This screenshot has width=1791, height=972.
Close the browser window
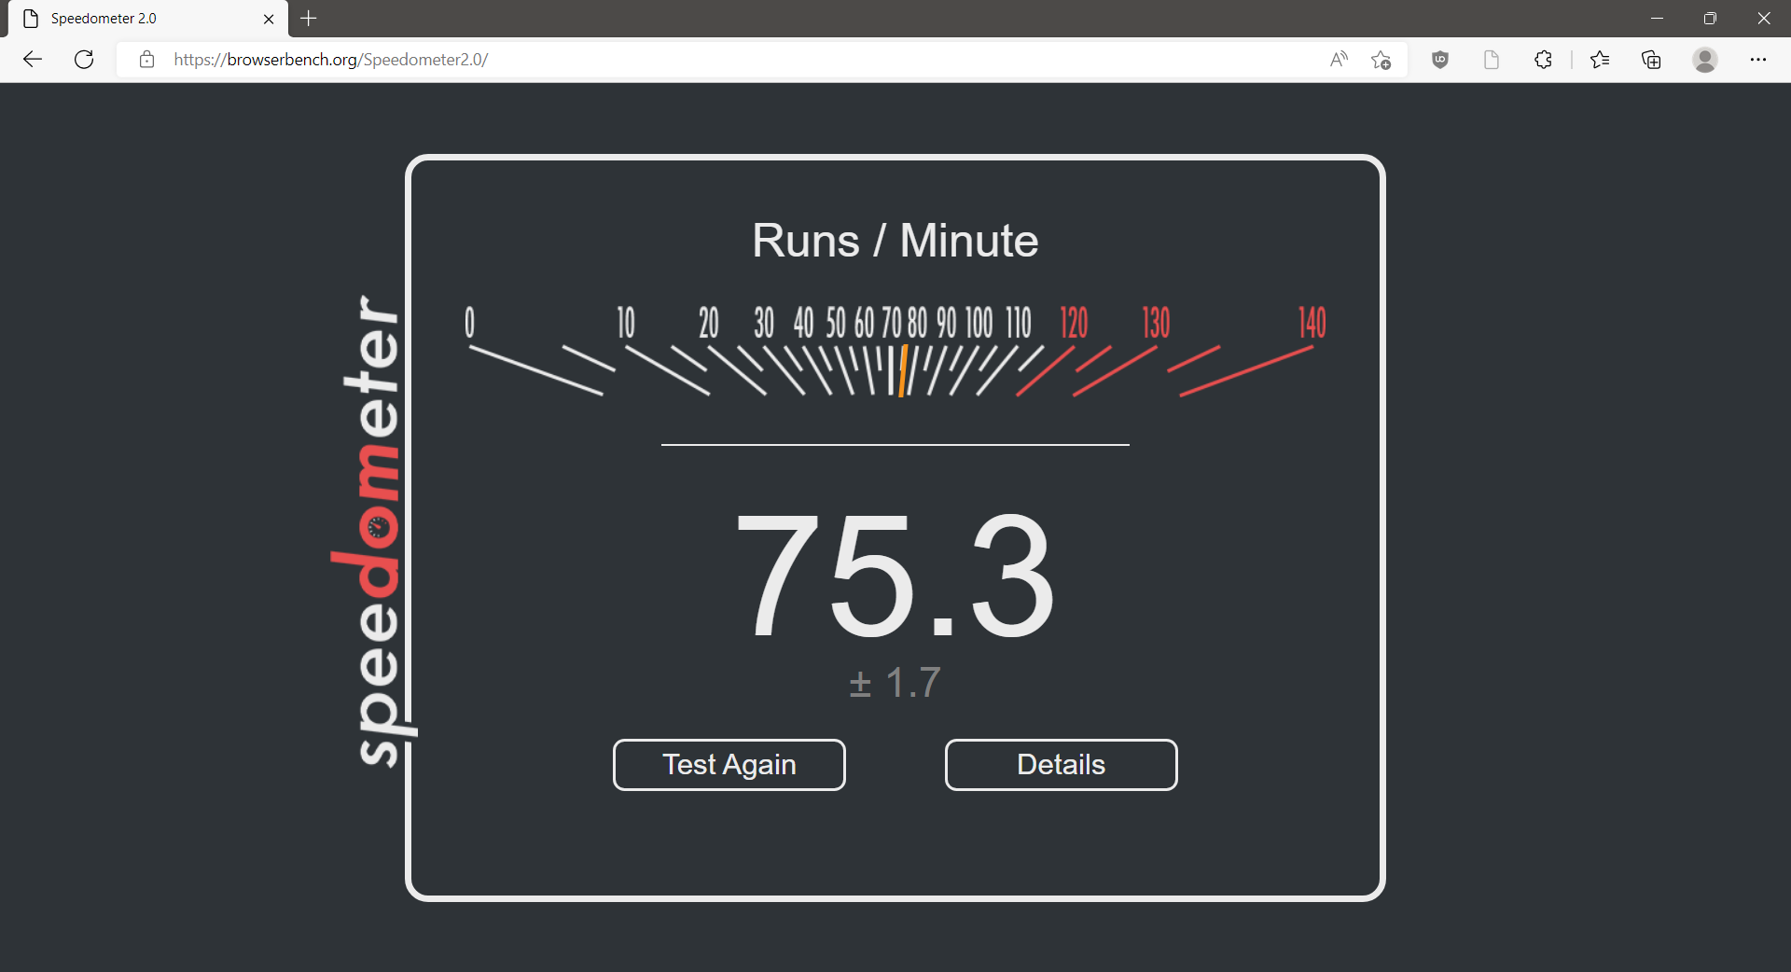(1764, 19)
